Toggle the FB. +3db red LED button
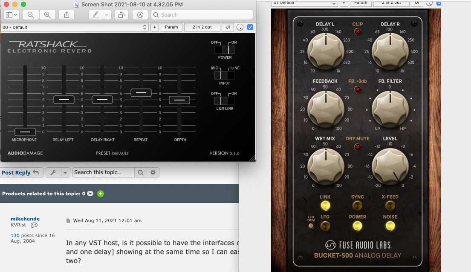The image size is (471, 272). click(358, 89)
